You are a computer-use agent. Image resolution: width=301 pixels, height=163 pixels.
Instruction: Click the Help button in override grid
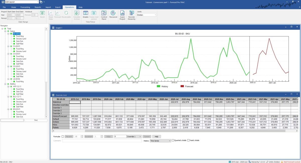click(x=156, y=136)
